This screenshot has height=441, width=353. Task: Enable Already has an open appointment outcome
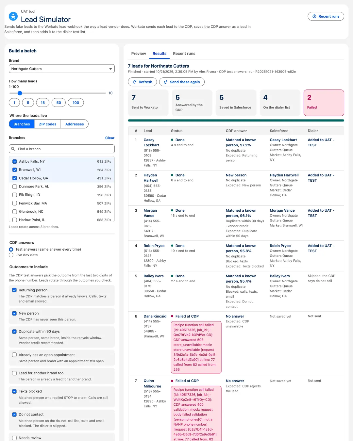click(14, 355)
